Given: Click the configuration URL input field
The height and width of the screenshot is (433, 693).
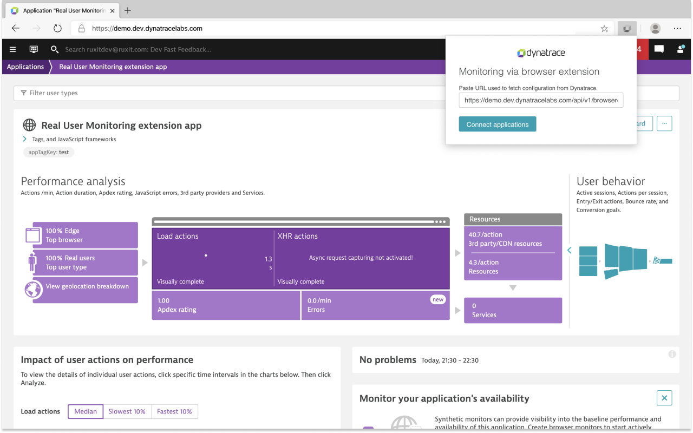Looking at the screenshot, I should click(x=541, y=100).
